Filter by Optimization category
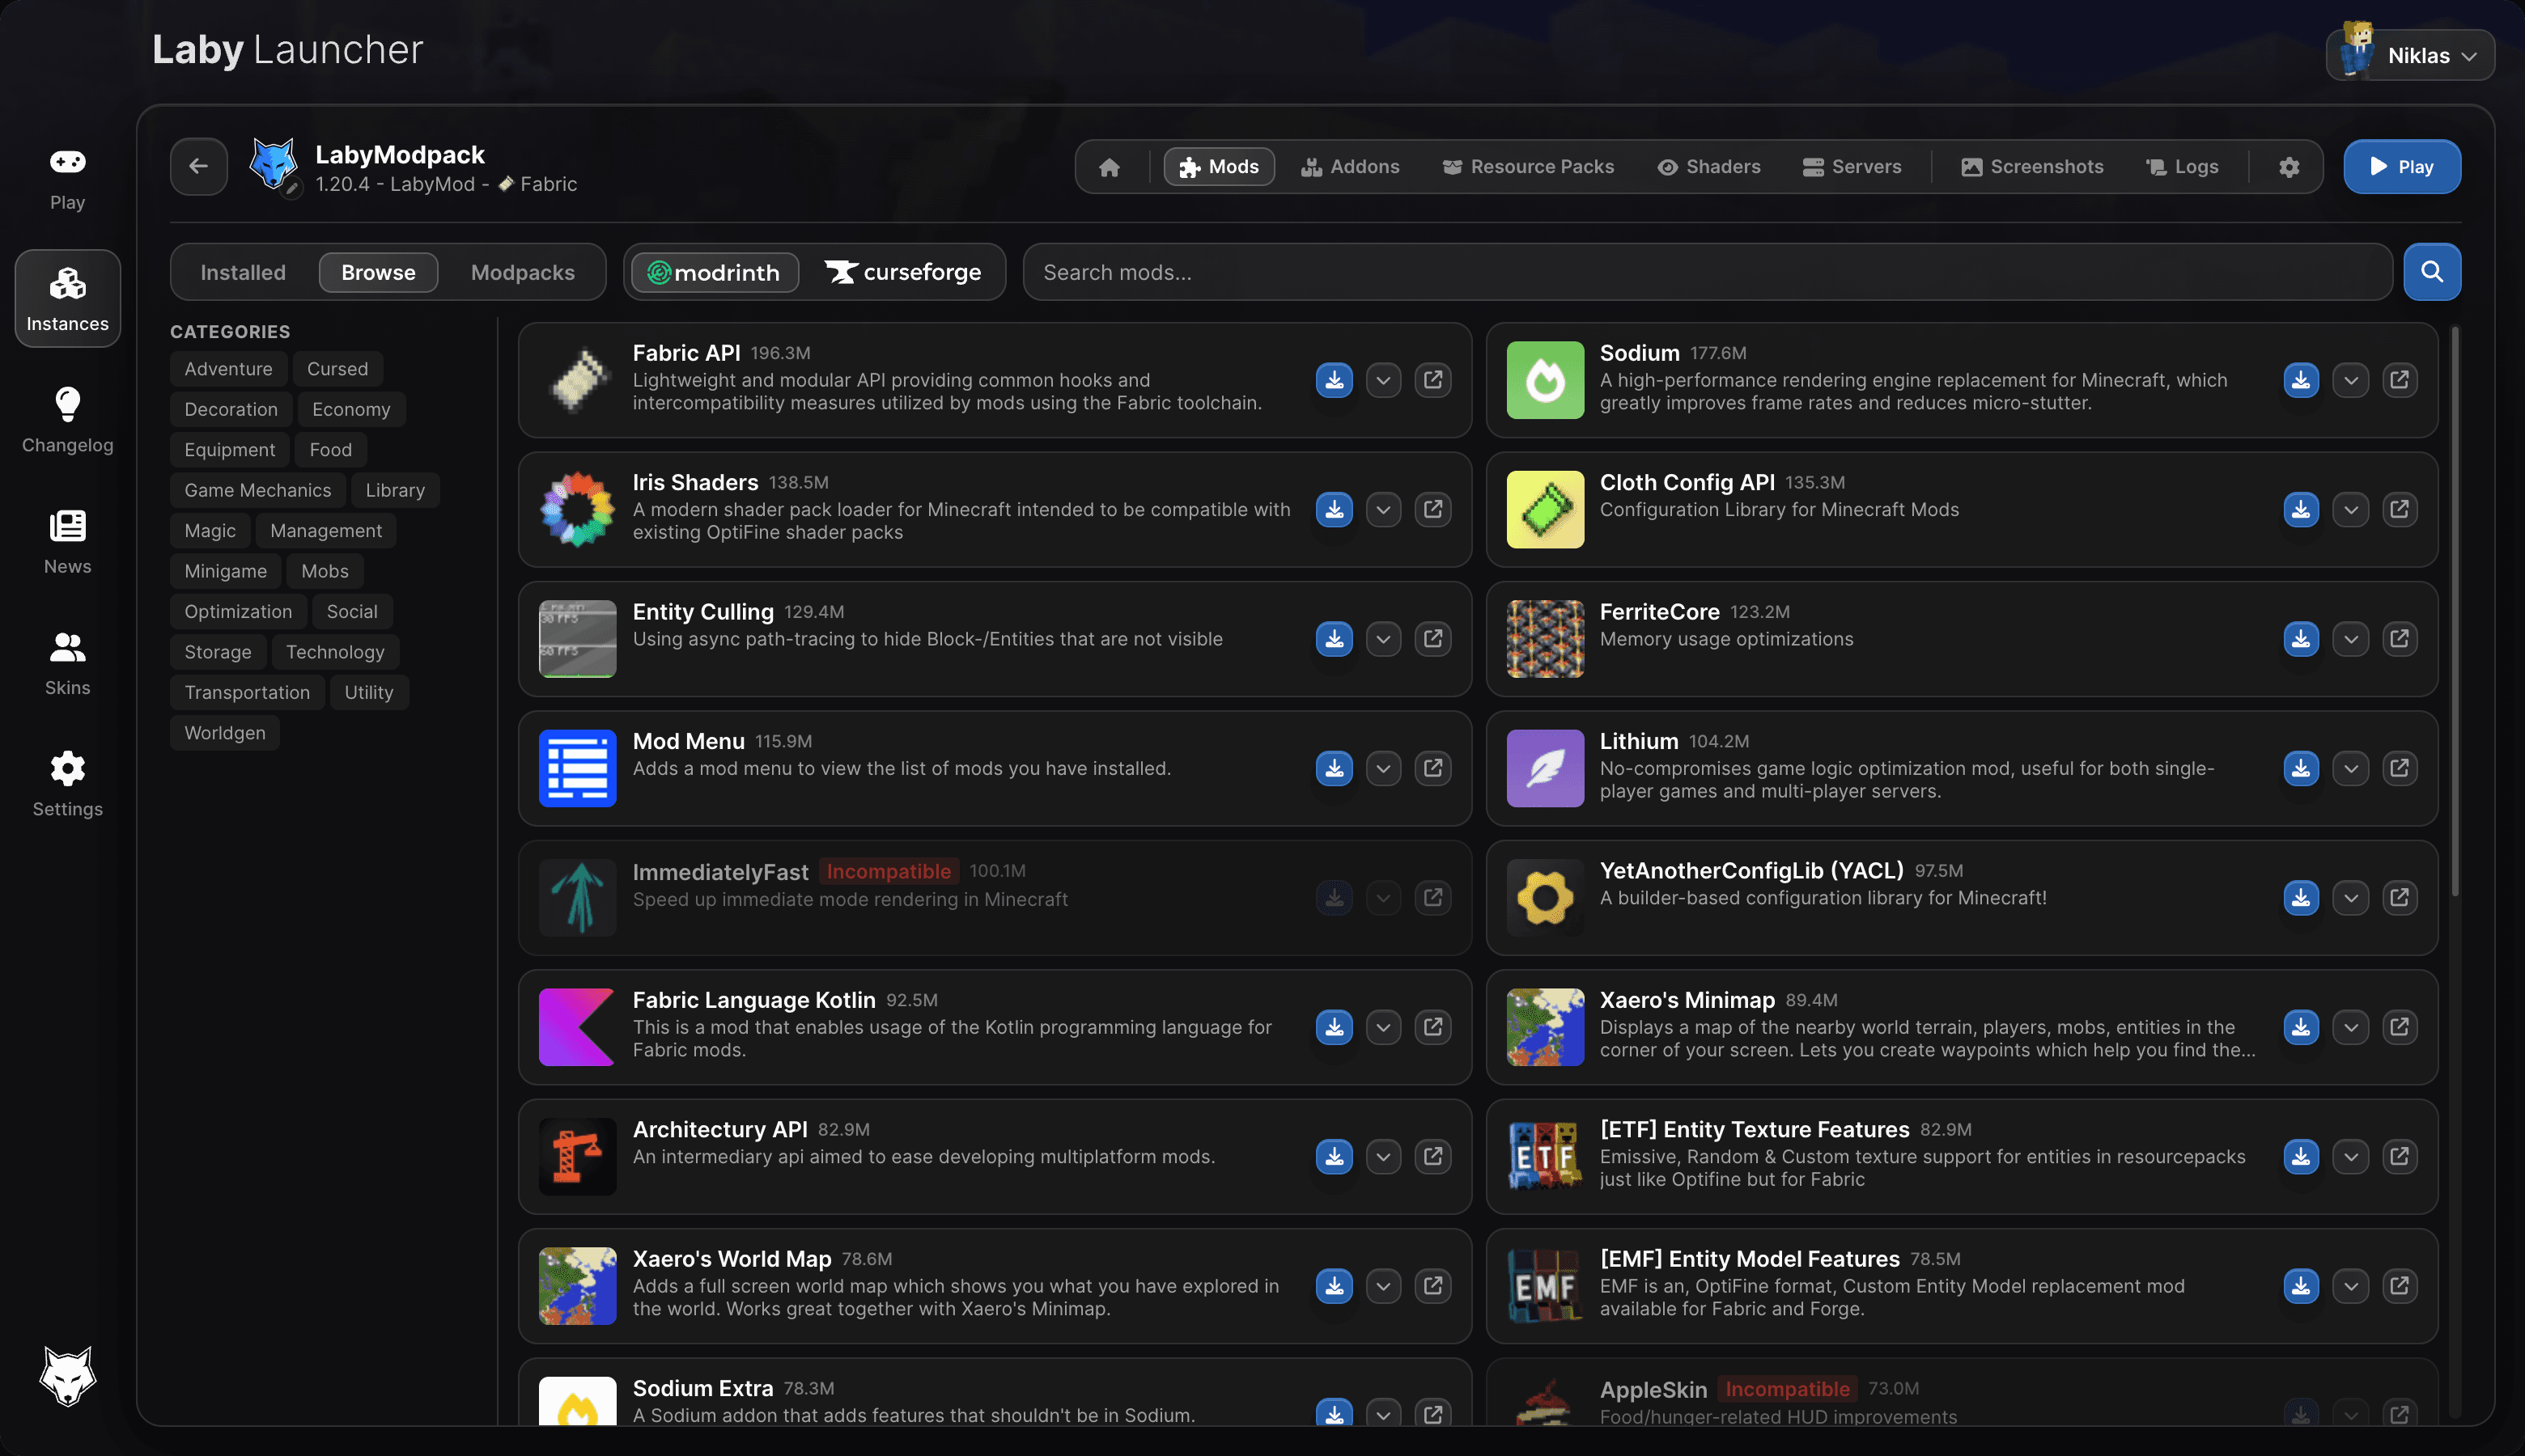 (x=238, y=611)
